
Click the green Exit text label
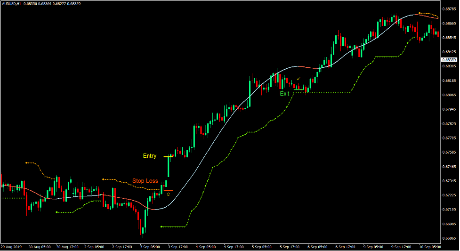point(285,94)
